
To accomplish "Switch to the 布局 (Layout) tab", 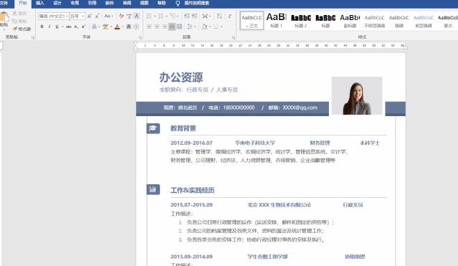I will pyautogui.click(x=75, y=3).
